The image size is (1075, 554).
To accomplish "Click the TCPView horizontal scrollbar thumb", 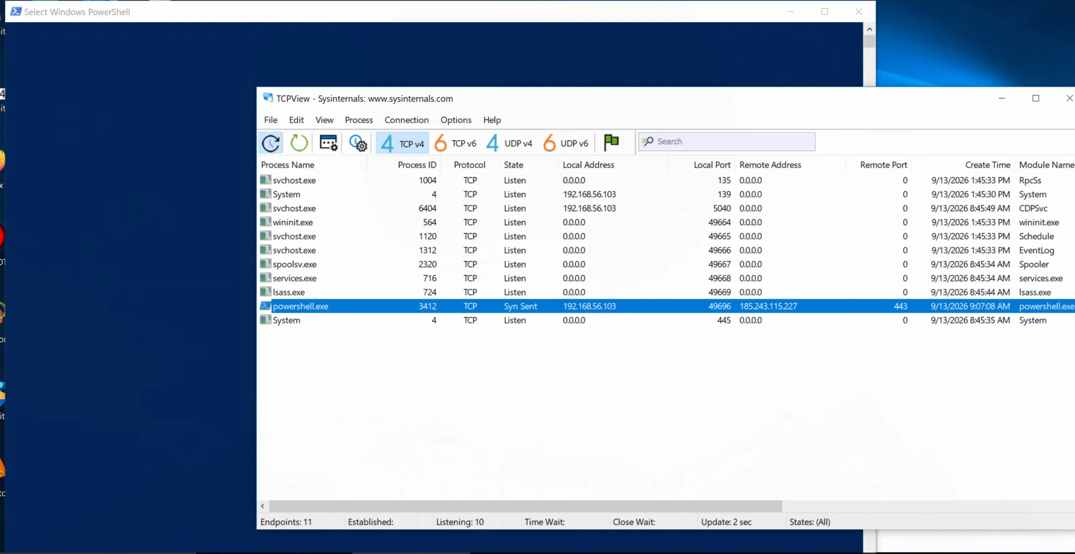I will [526, 506].
